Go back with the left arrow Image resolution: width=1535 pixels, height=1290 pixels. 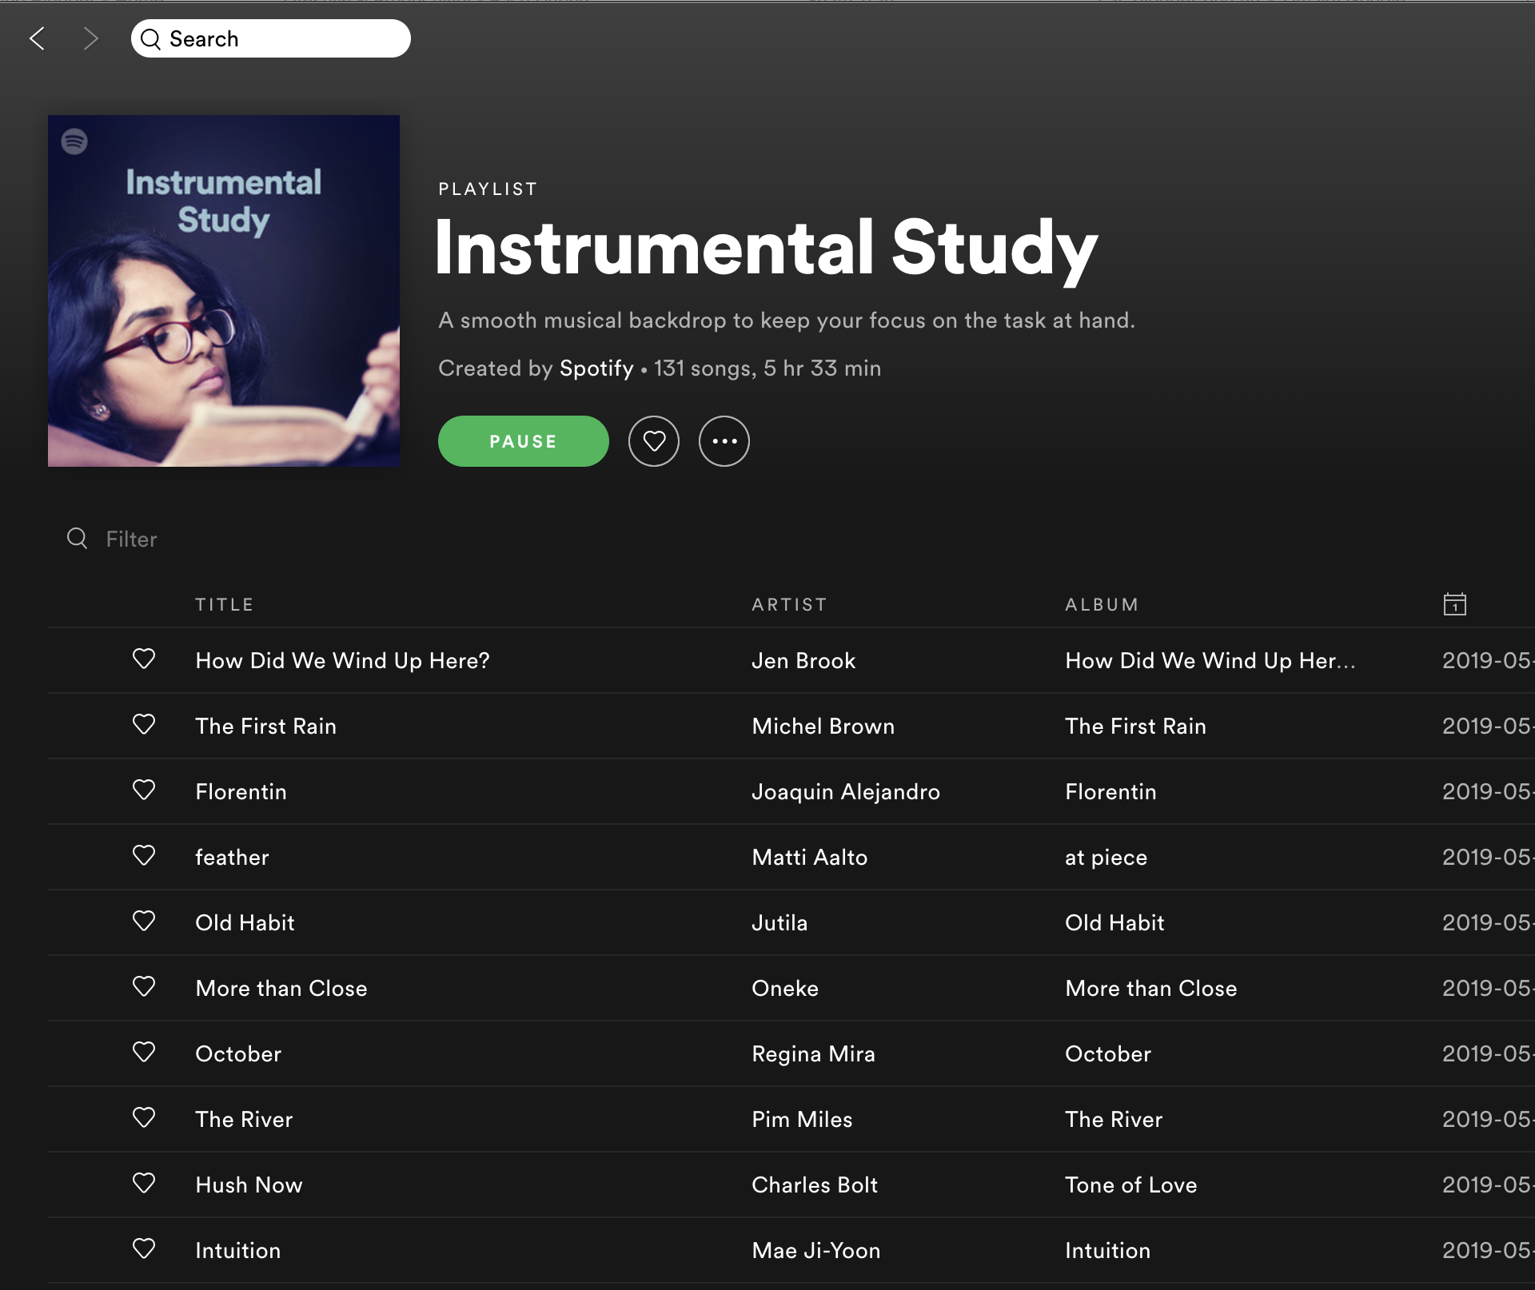pos(37,38)
